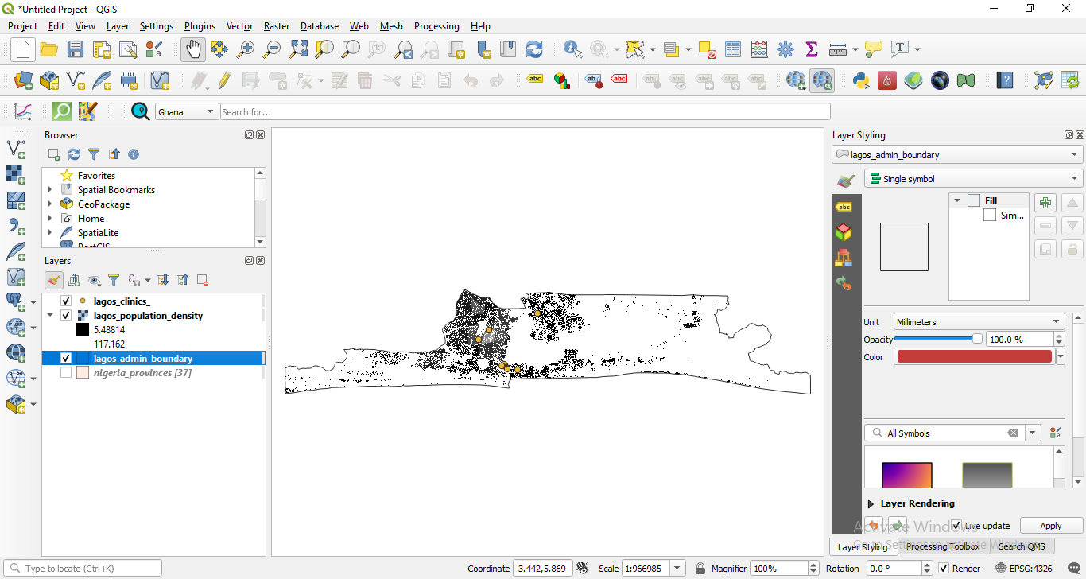Image resolution: width=1086 pixels, height=579 pixels.
Task: Click the Search for... input field
Action: click(525, 112)
